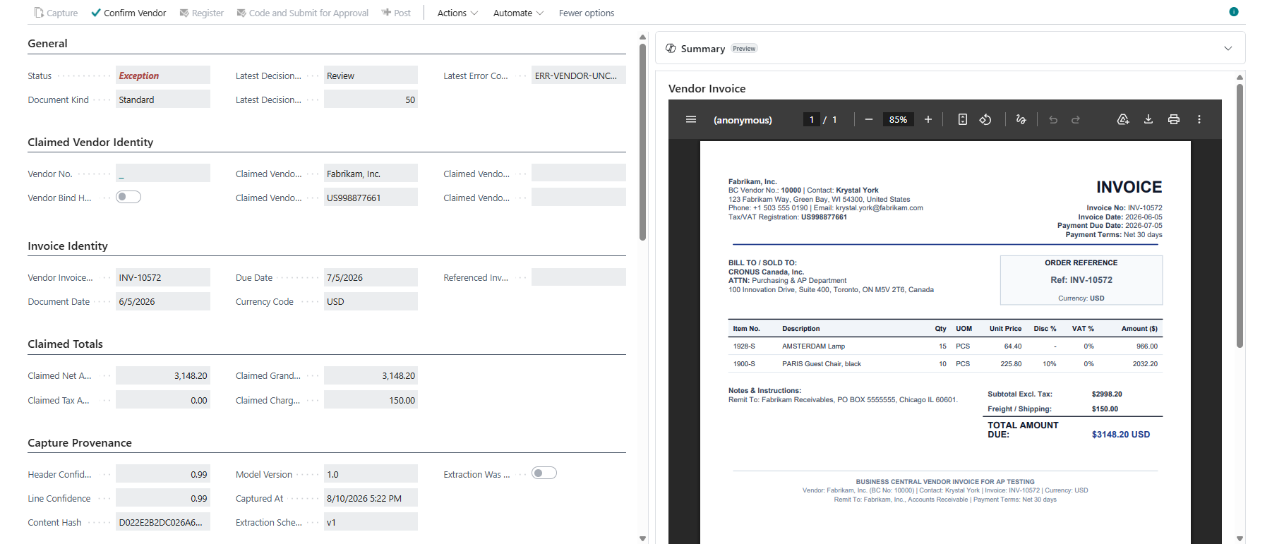Viewport: 1272px width, 544px height.
Task: Click the invoice pane vertical scrollbar thumb
Action: click(x=1240, y=215)
